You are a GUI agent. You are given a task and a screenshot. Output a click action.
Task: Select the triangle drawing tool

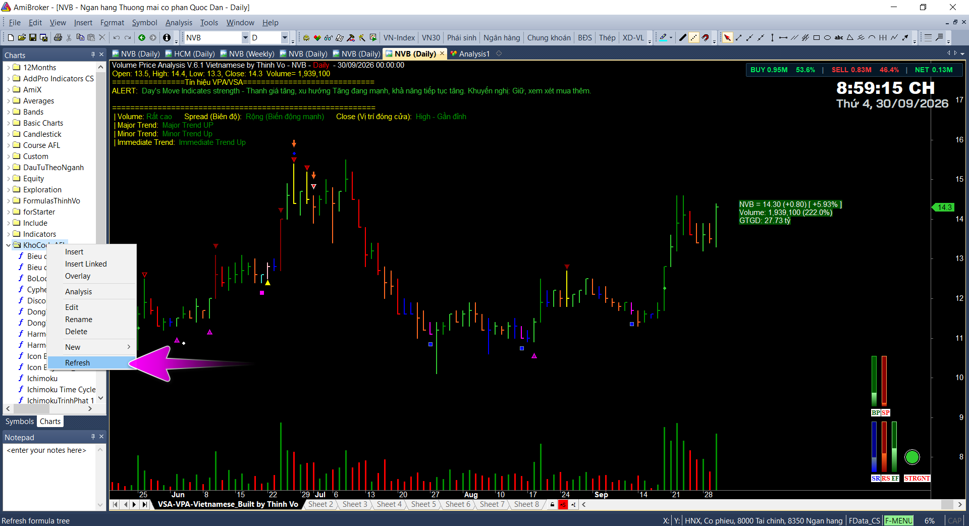coord(850,38)
